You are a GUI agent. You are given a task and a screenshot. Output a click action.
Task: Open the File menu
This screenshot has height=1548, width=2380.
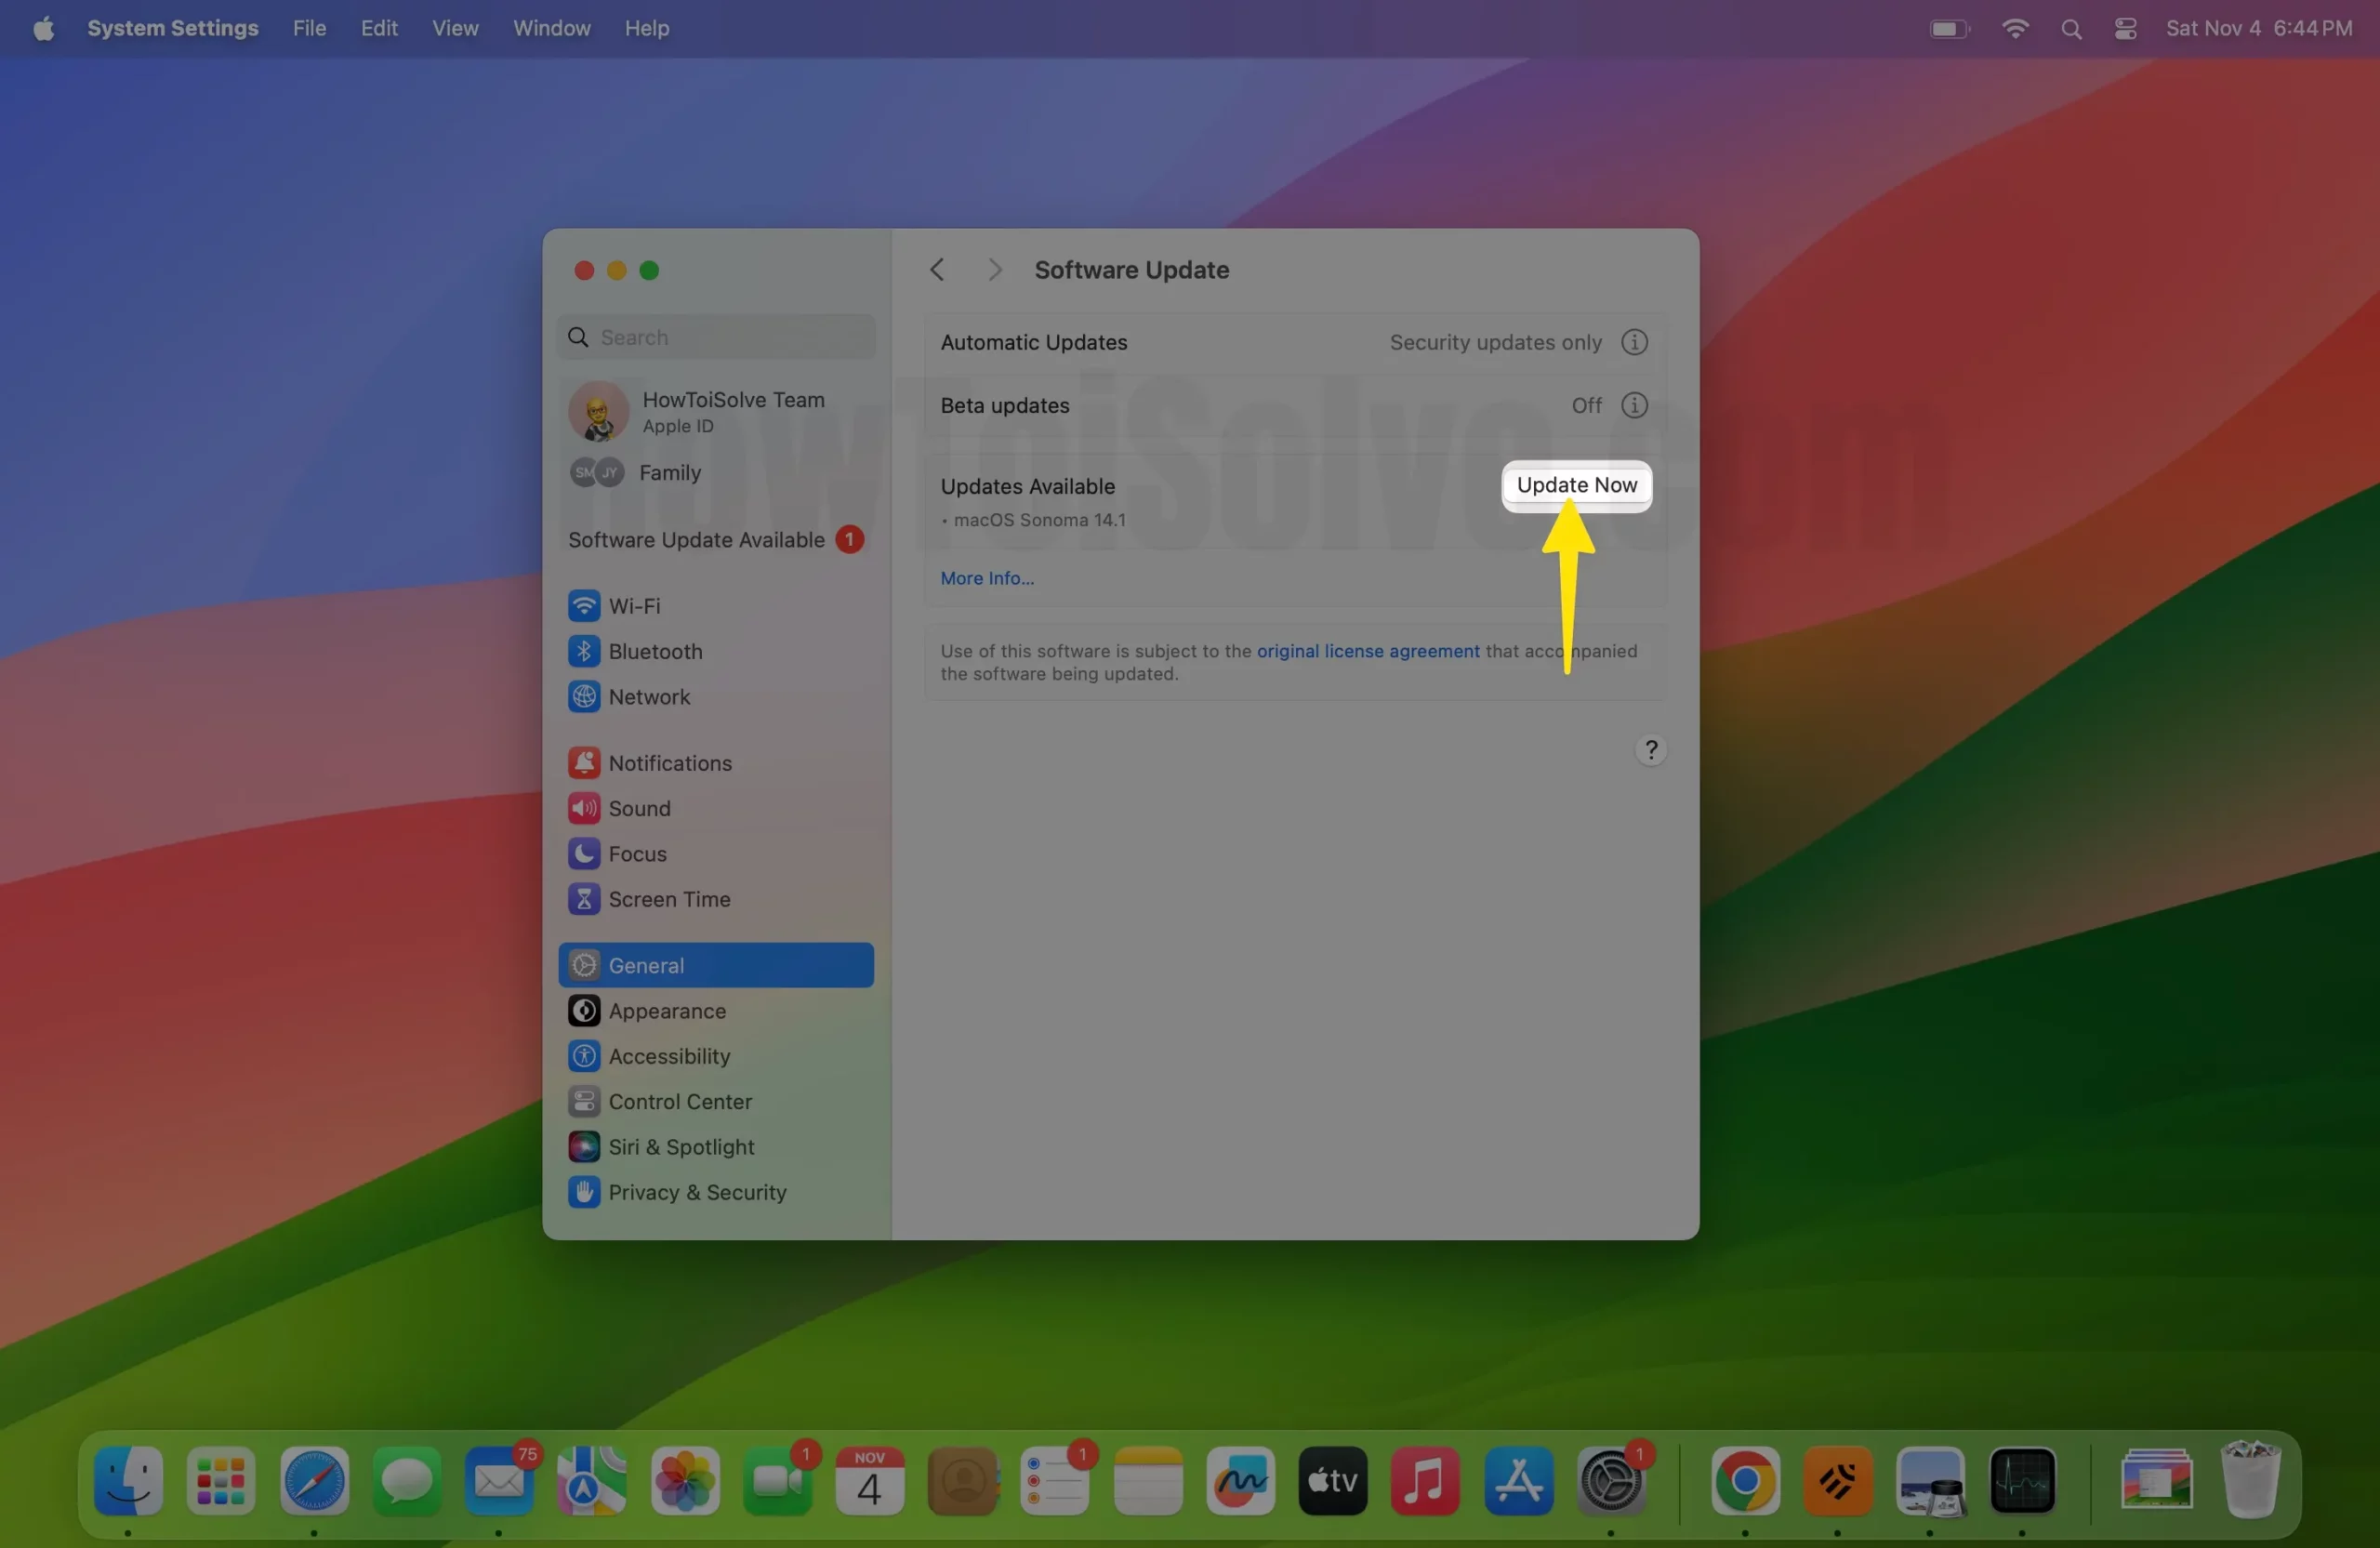tap(309, 28)
